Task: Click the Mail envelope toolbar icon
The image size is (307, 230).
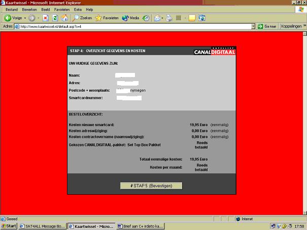Action: [157, 18]
